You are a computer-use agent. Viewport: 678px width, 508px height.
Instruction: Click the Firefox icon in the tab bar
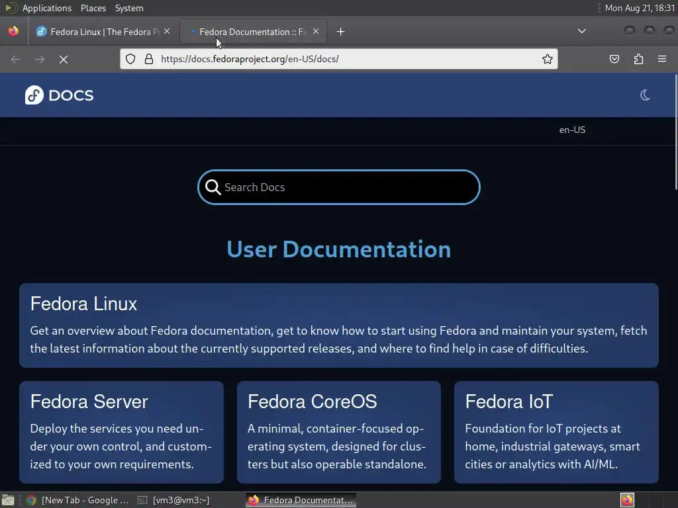[x=13, y=31]
